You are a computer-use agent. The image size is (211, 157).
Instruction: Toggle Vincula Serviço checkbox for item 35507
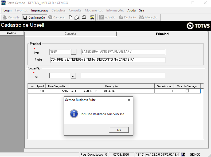187,91
